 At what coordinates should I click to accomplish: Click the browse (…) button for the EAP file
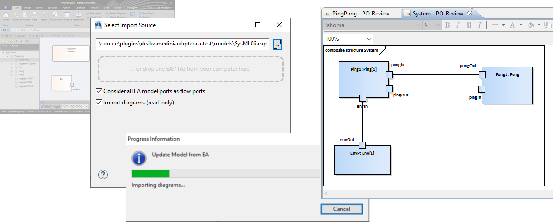click(277, 44)
